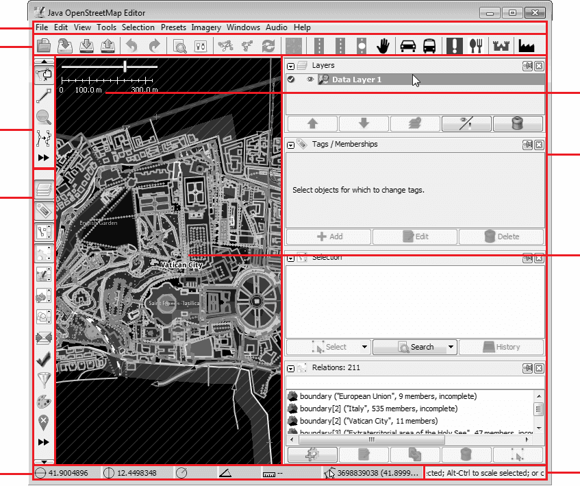Choose the bus preset icon
Viewport: 580px width, 486px height.
429,46
